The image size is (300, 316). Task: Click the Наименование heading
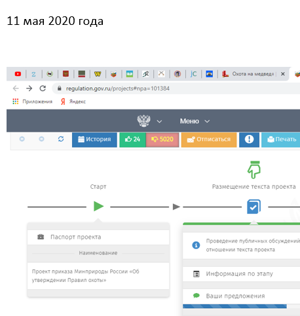pyautogui.click(x=98, y=253)
